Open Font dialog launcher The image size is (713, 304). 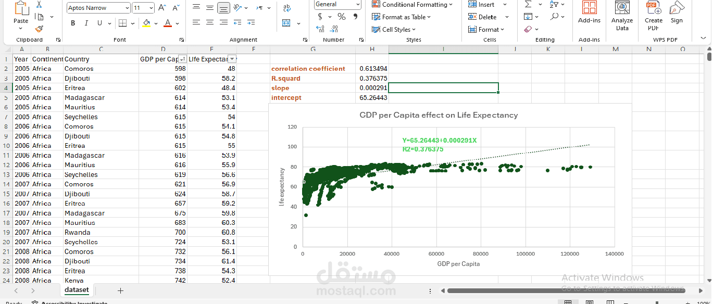coord(181,40)
